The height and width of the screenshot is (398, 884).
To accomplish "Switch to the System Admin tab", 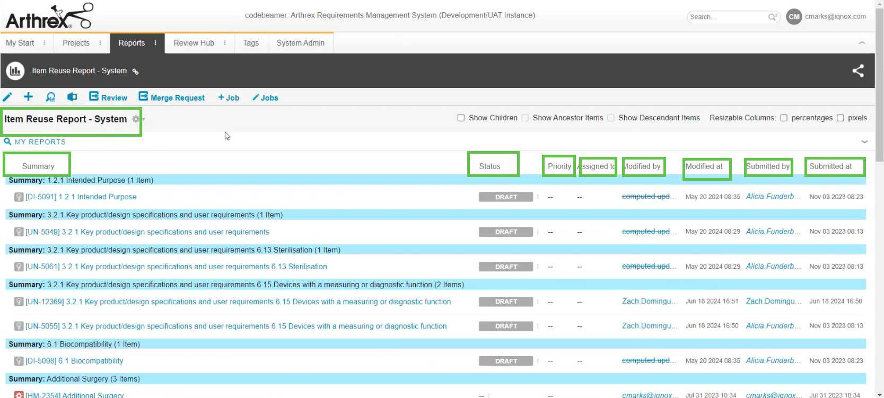I will point(300,43).
